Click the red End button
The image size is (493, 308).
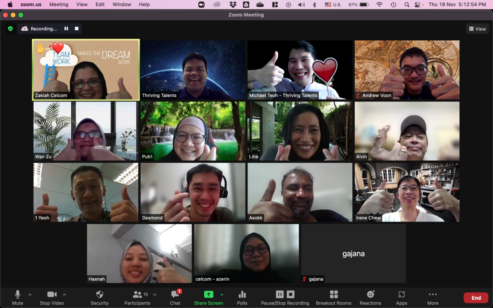[476, 298]
